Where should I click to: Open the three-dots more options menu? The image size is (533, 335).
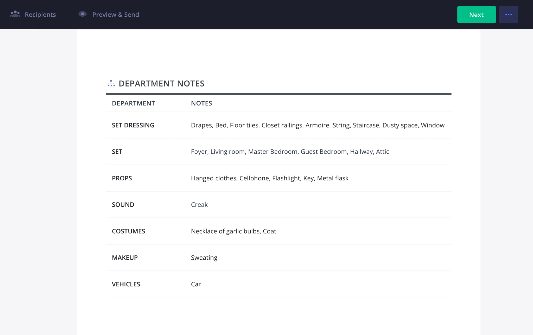coord(508,15)
